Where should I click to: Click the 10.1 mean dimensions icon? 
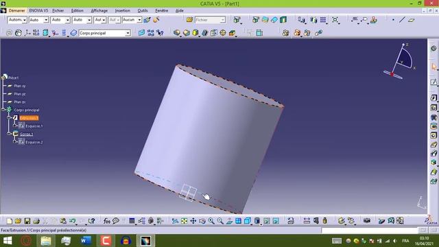click(36, 33)
